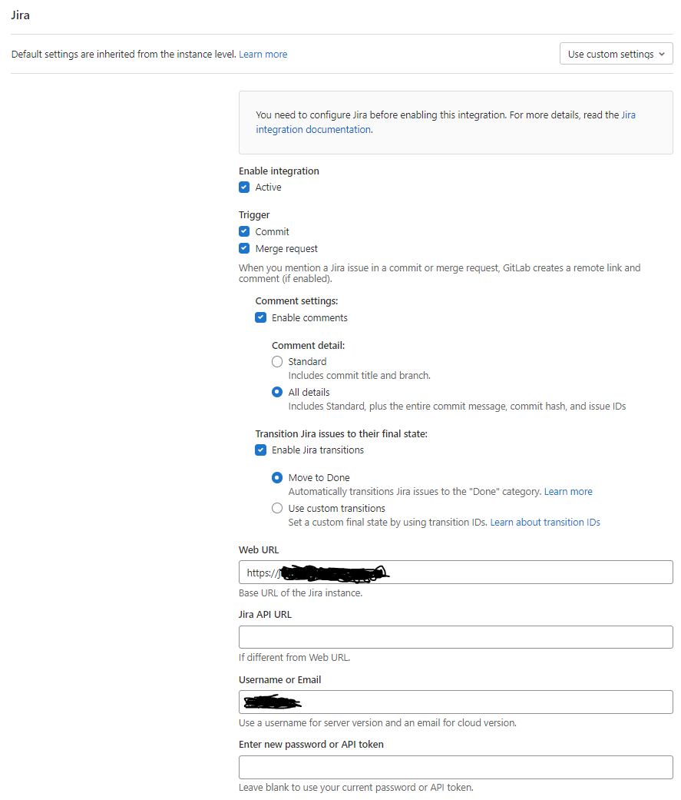The image size is (681, 800).
Task: Uncheck the Commit trigger checkbox
Action: (244, 231)
